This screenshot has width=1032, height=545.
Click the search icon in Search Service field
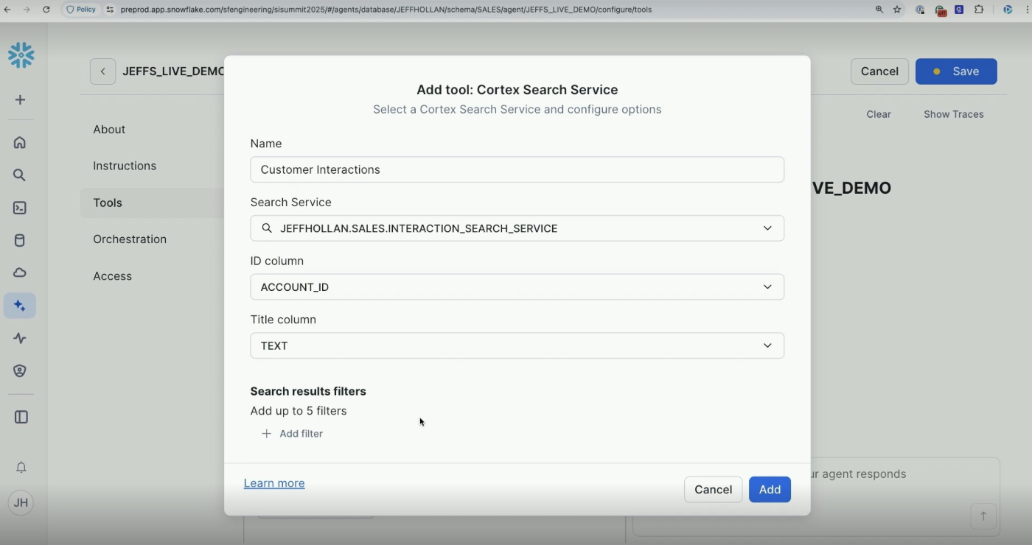267,228
